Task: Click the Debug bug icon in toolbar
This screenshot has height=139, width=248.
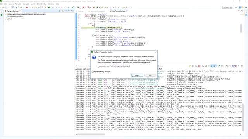Action: tap(69, 7)
